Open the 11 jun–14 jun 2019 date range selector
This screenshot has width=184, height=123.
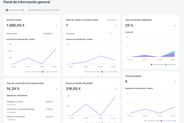pos(15,10)
